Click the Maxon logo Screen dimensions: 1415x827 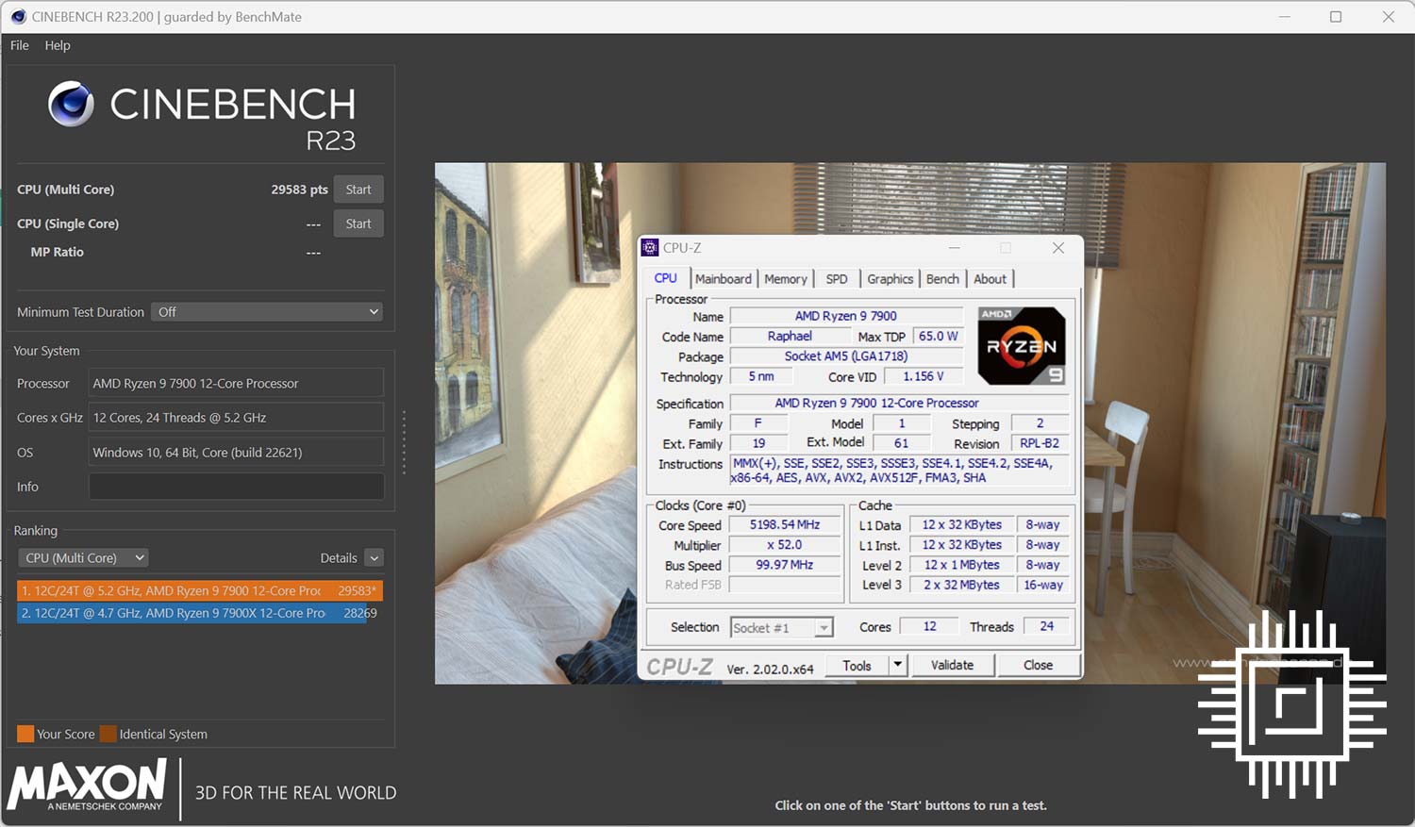[87, 786]
